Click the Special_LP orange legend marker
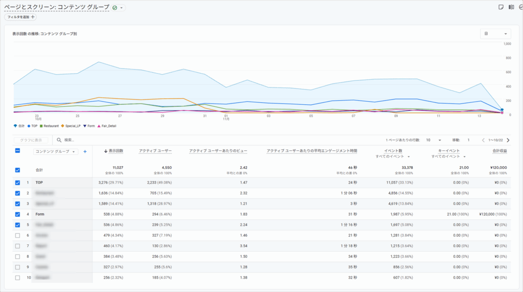The width and height of the screenshot is (523, 292). coord(62,125)
